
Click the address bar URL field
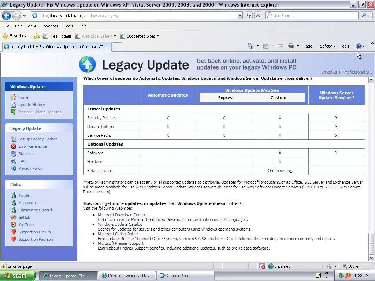(x=134, y=16)
